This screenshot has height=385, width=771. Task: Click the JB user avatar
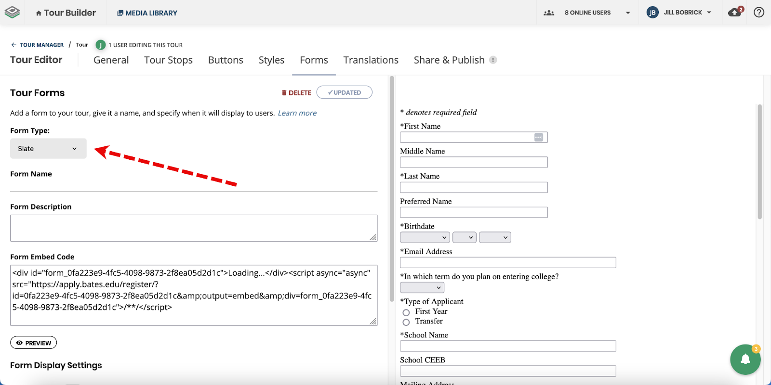coord(652,13)
